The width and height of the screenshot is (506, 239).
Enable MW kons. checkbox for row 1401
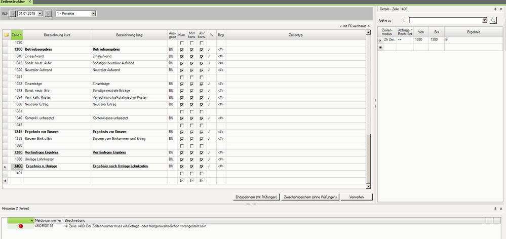tap(191, 174)
